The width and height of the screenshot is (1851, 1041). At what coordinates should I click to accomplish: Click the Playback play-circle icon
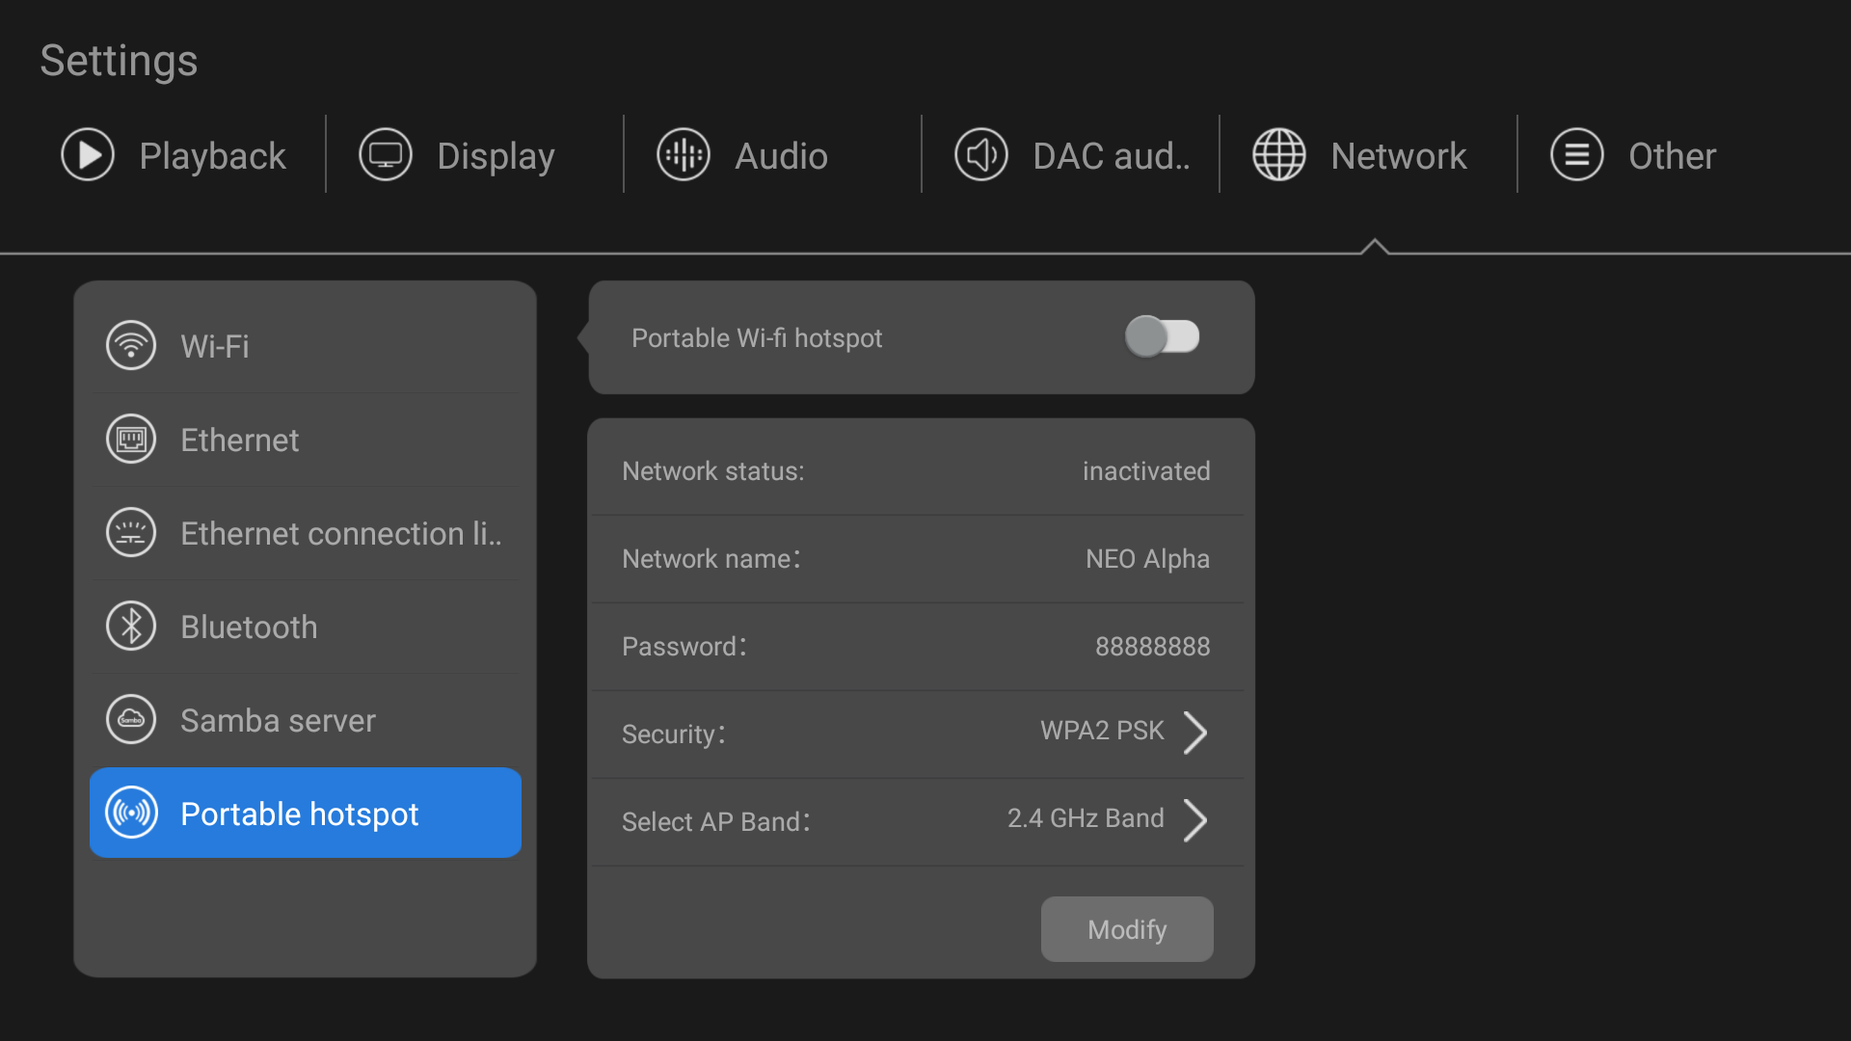point(88,155)
